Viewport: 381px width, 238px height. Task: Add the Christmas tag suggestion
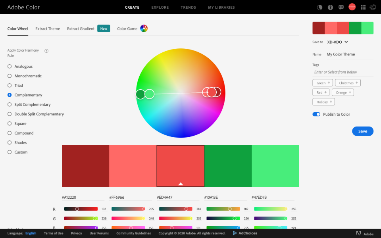pyautogui.click(x=348, y=83)
